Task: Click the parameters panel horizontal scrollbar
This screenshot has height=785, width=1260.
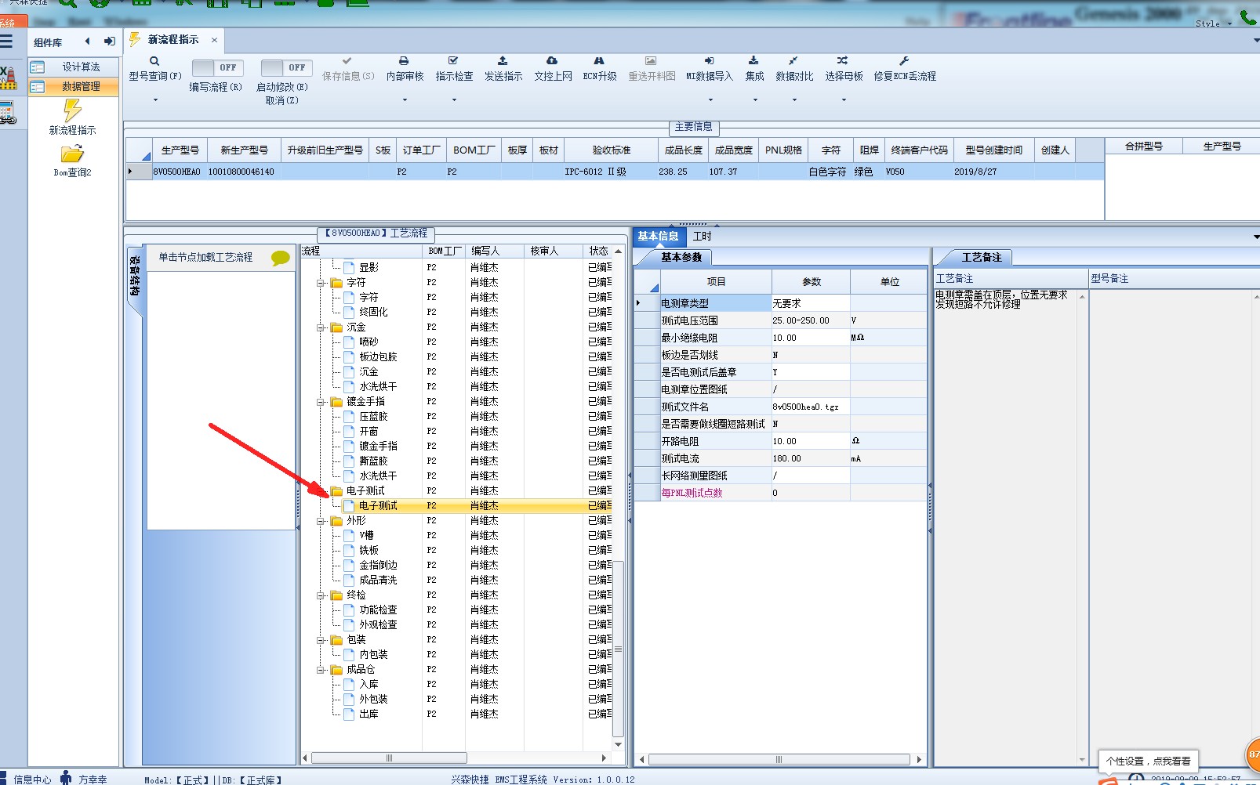Action: [779, 760]
